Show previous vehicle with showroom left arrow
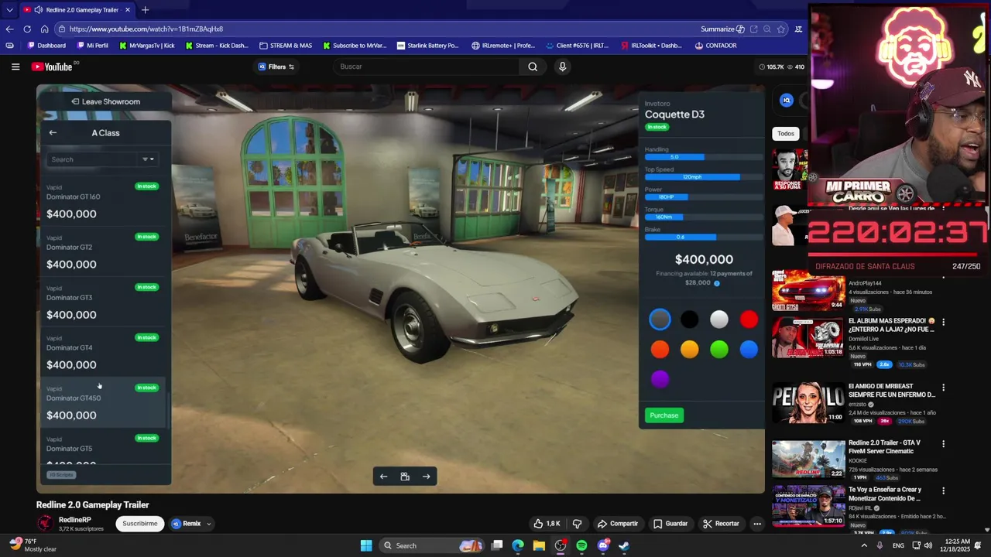 383,477
